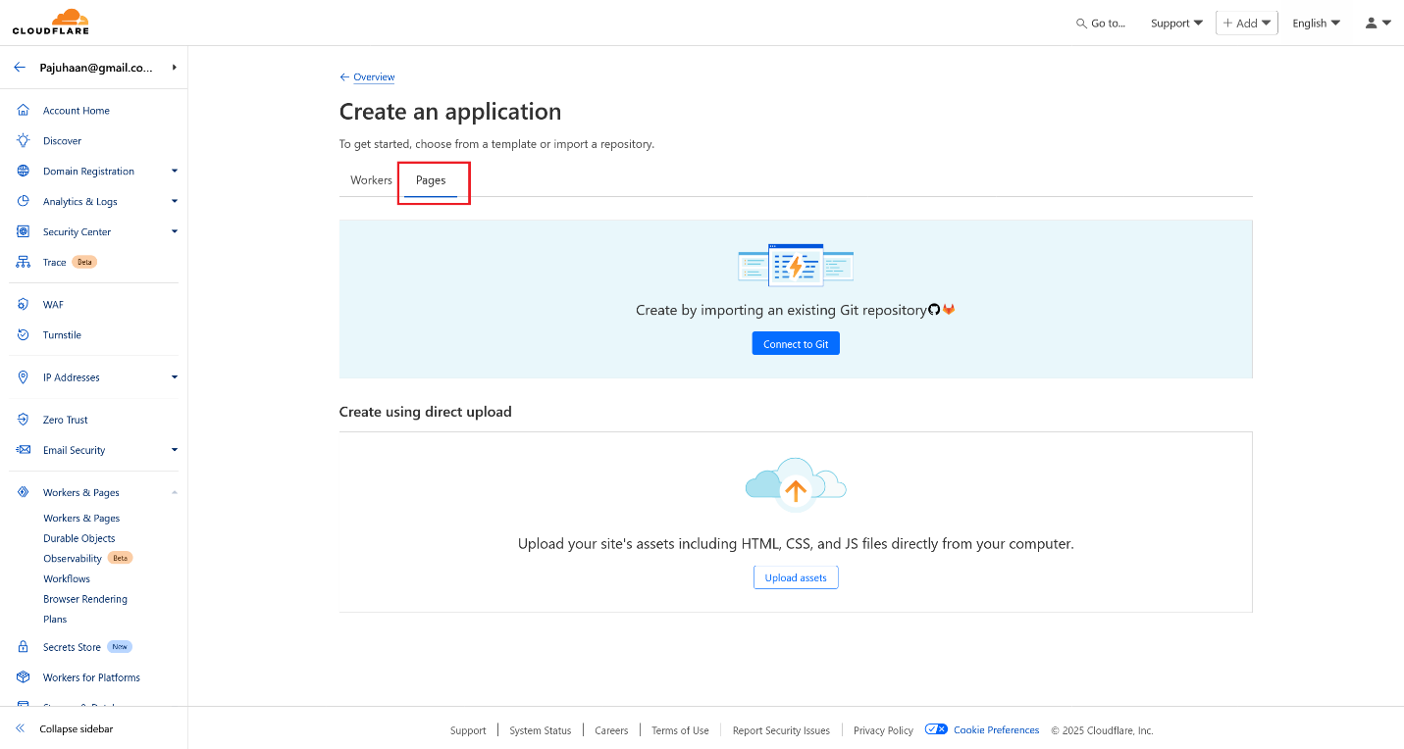Click the Account Home house icon

click(x=24, y=111)
